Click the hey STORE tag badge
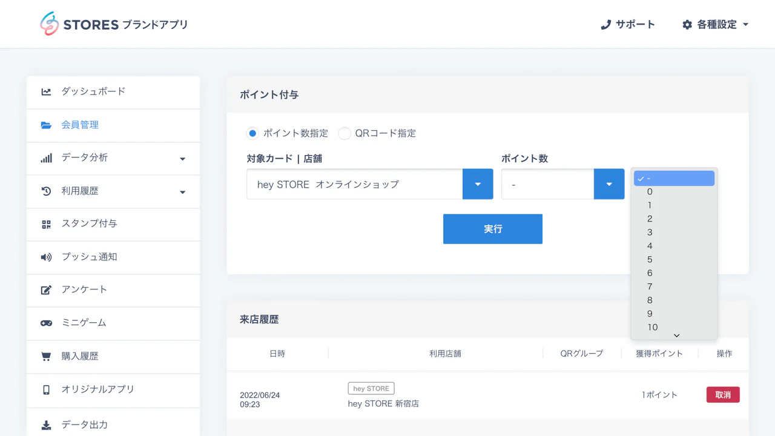The image size is (775, 436). (371, 389)
